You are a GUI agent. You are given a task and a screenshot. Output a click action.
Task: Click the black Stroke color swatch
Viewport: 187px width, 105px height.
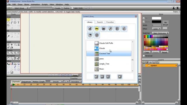tap(157, 22)
